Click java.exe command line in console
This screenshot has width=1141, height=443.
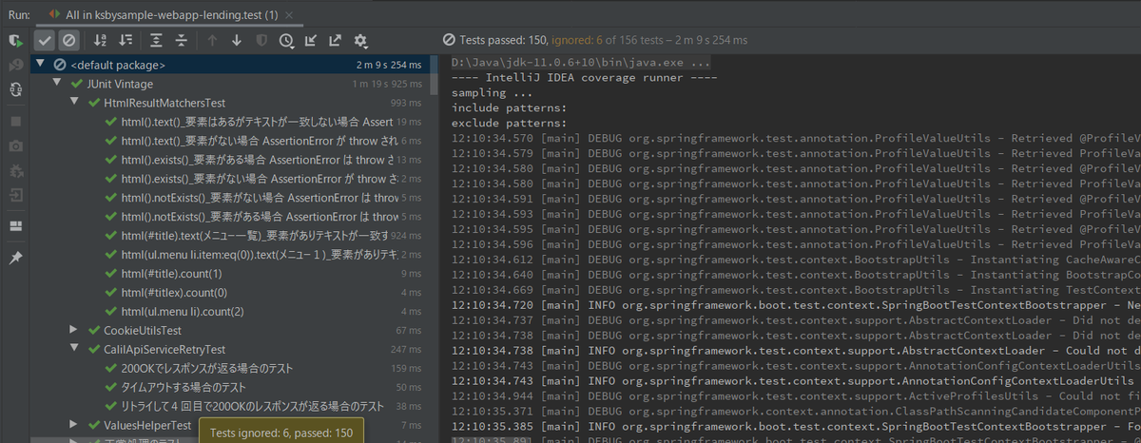pos(581,63)
